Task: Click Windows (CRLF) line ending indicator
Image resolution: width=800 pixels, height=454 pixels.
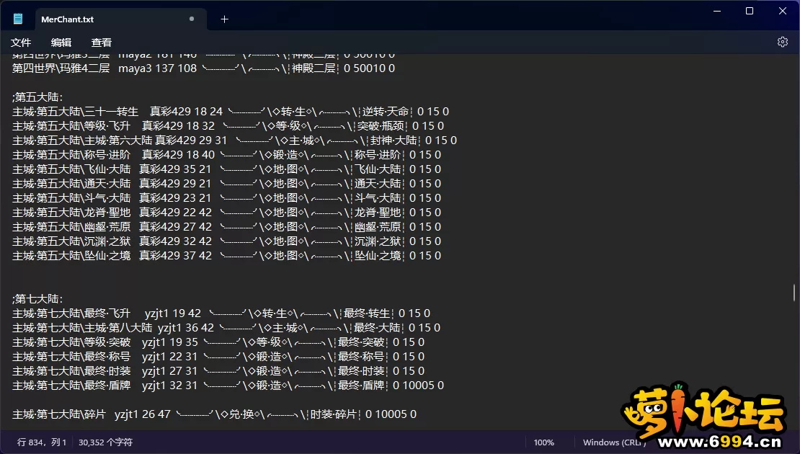Action: 613,442
